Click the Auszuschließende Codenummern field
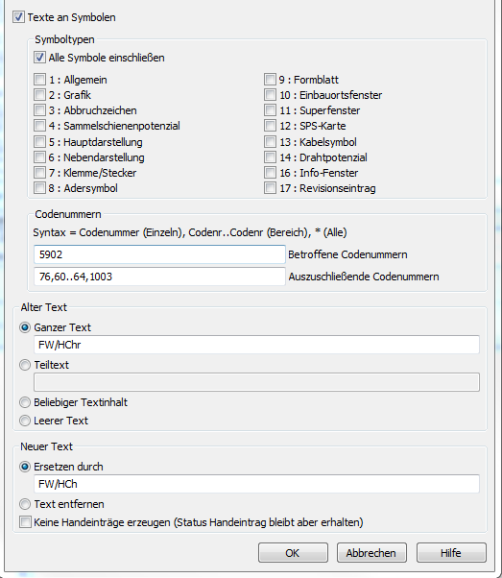The width and height of the screenshot is (502, 578). pyautogui.click(x=159, y=277)
